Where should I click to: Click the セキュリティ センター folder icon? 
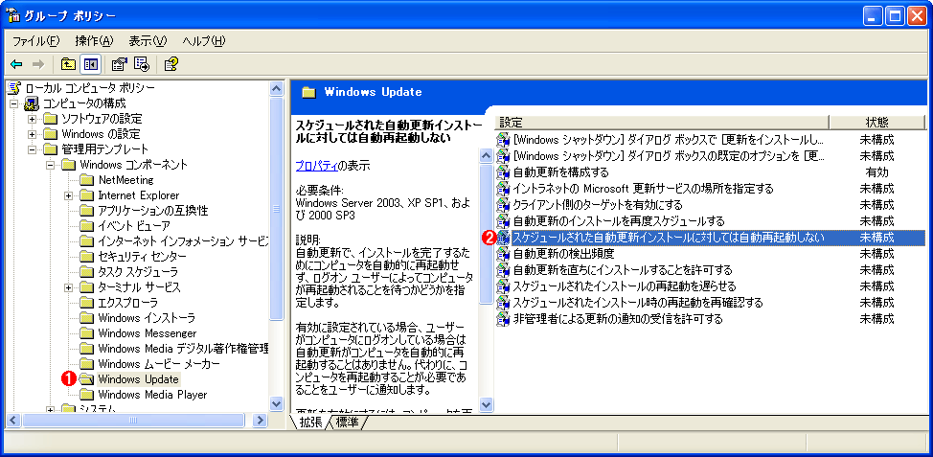pyautogui.click(x=87, y=257)
